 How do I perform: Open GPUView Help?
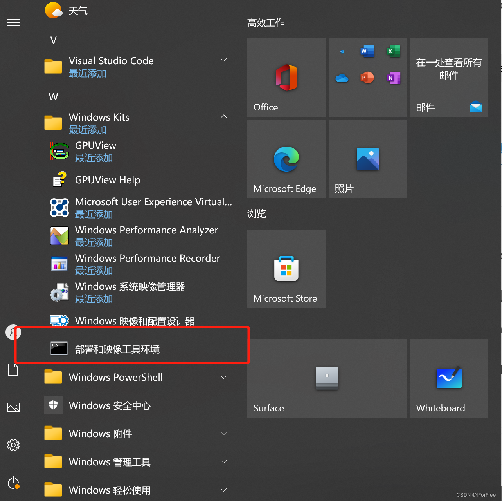[x=107, y=180]
